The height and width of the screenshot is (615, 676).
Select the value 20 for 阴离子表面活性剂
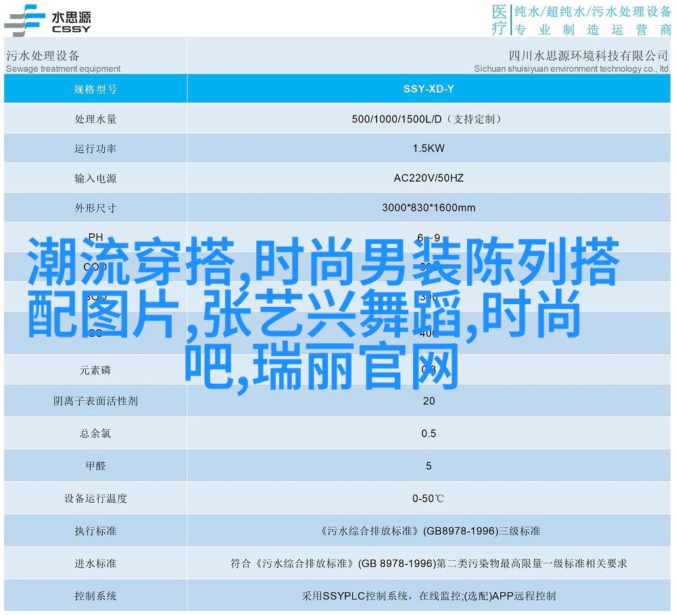pos(429,401)
